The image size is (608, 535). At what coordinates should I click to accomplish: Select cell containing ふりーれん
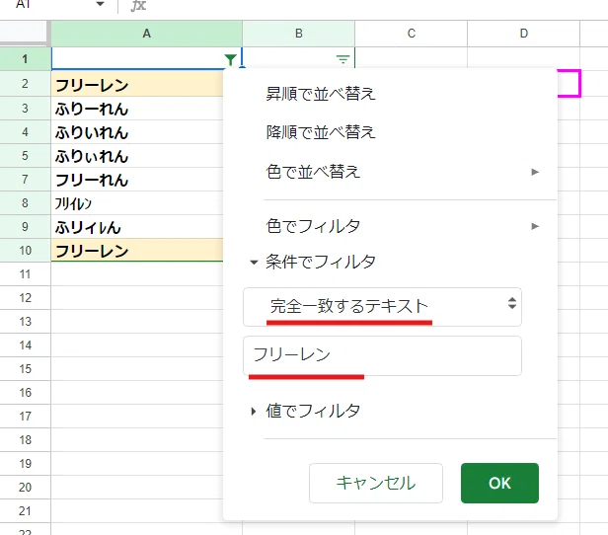(x=137, y=109)
